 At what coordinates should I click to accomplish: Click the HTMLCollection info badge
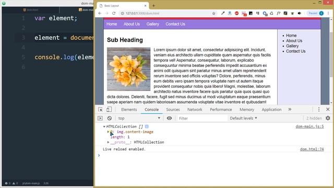pos(147,126)
